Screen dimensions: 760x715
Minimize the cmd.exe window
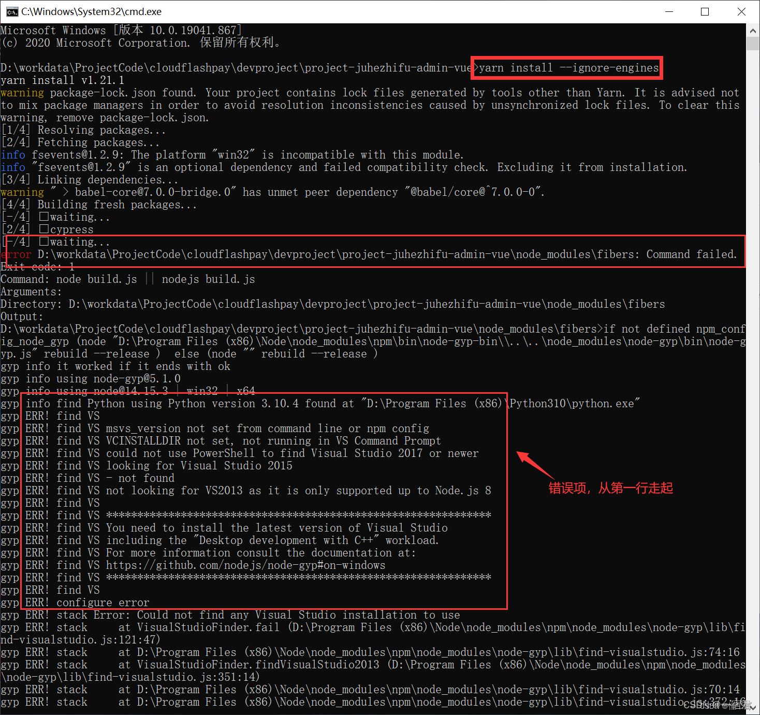pos(669,11)
